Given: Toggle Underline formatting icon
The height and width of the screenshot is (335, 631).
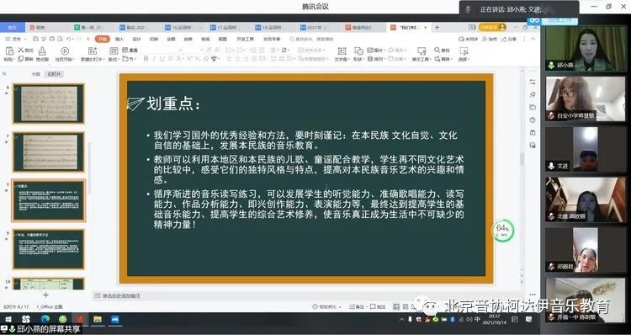Looking at the screenshot, I should [162, 59].
